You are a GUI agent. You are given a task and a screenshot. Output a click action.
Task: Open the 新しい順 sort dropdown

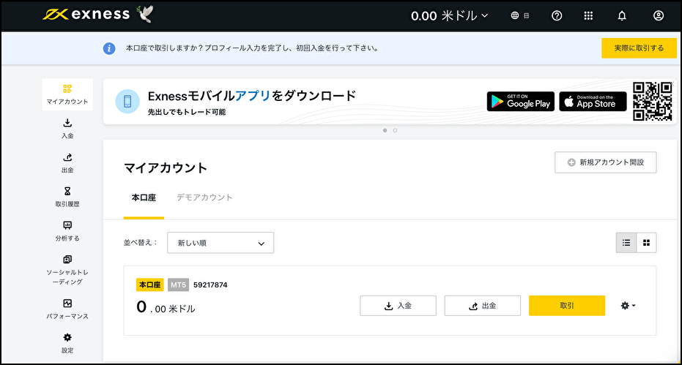point(220,243)
